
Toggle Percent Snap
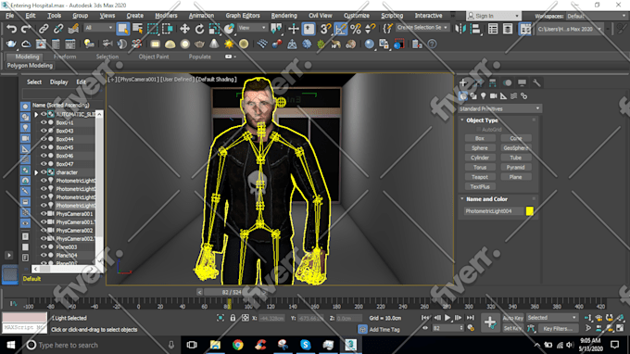click(x=356, y=29)
